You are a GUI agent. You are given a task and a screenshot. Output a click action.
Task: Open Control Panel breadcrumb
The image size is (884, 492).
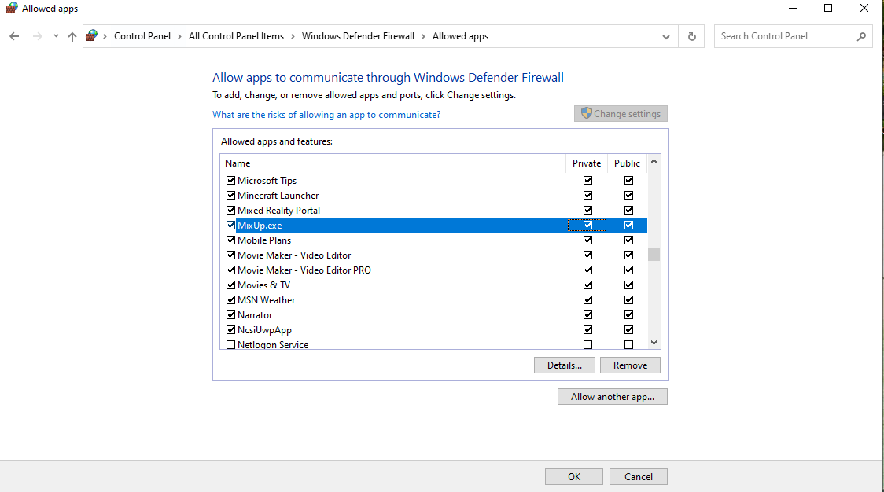click(x=142, y=36)
